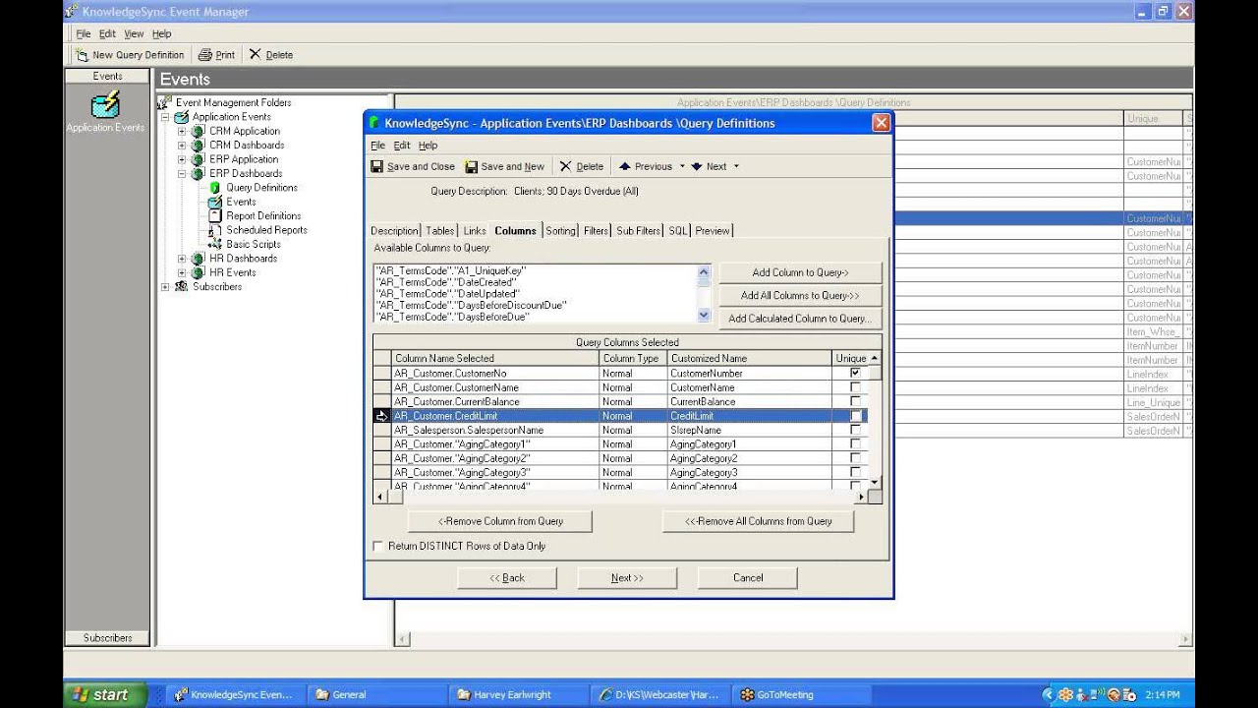
Task: Open the Next button dropdown arrow
Action: [736, 166]
